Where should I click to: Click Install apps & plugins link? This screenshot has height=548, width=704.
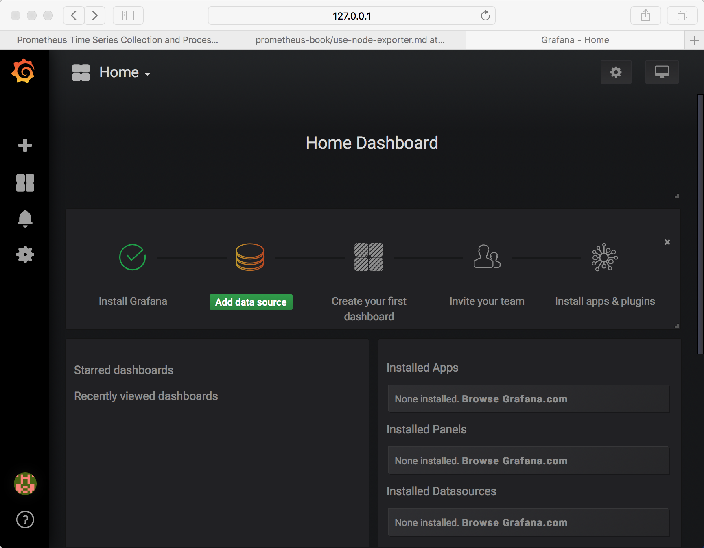coord(605,301)
